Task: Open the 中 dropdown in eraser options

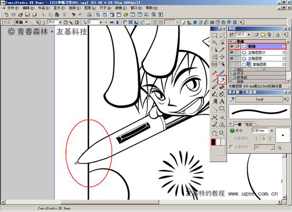Action: pyautogui.click(x=272, y=147)
